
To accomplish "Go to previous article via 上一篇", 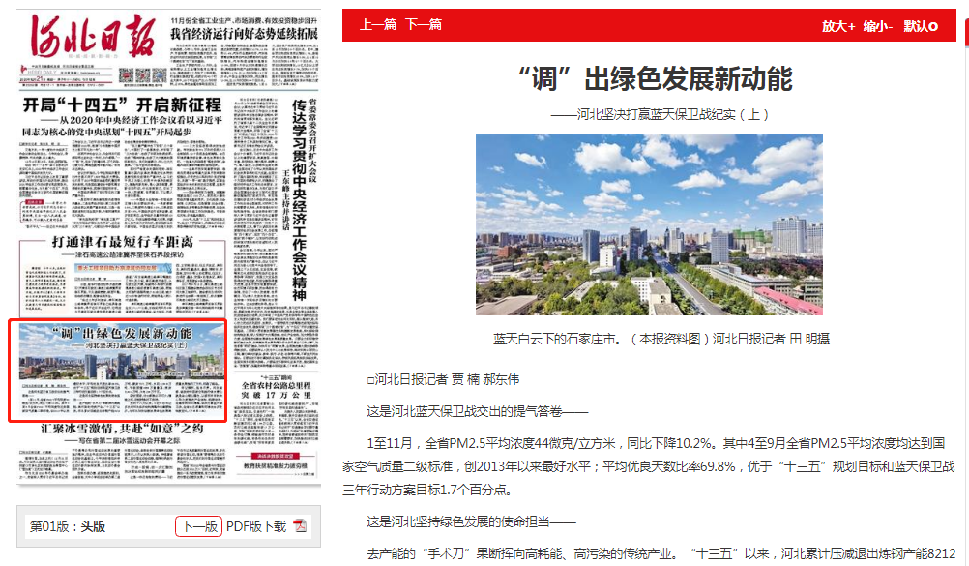I will [x=378, y=24].
